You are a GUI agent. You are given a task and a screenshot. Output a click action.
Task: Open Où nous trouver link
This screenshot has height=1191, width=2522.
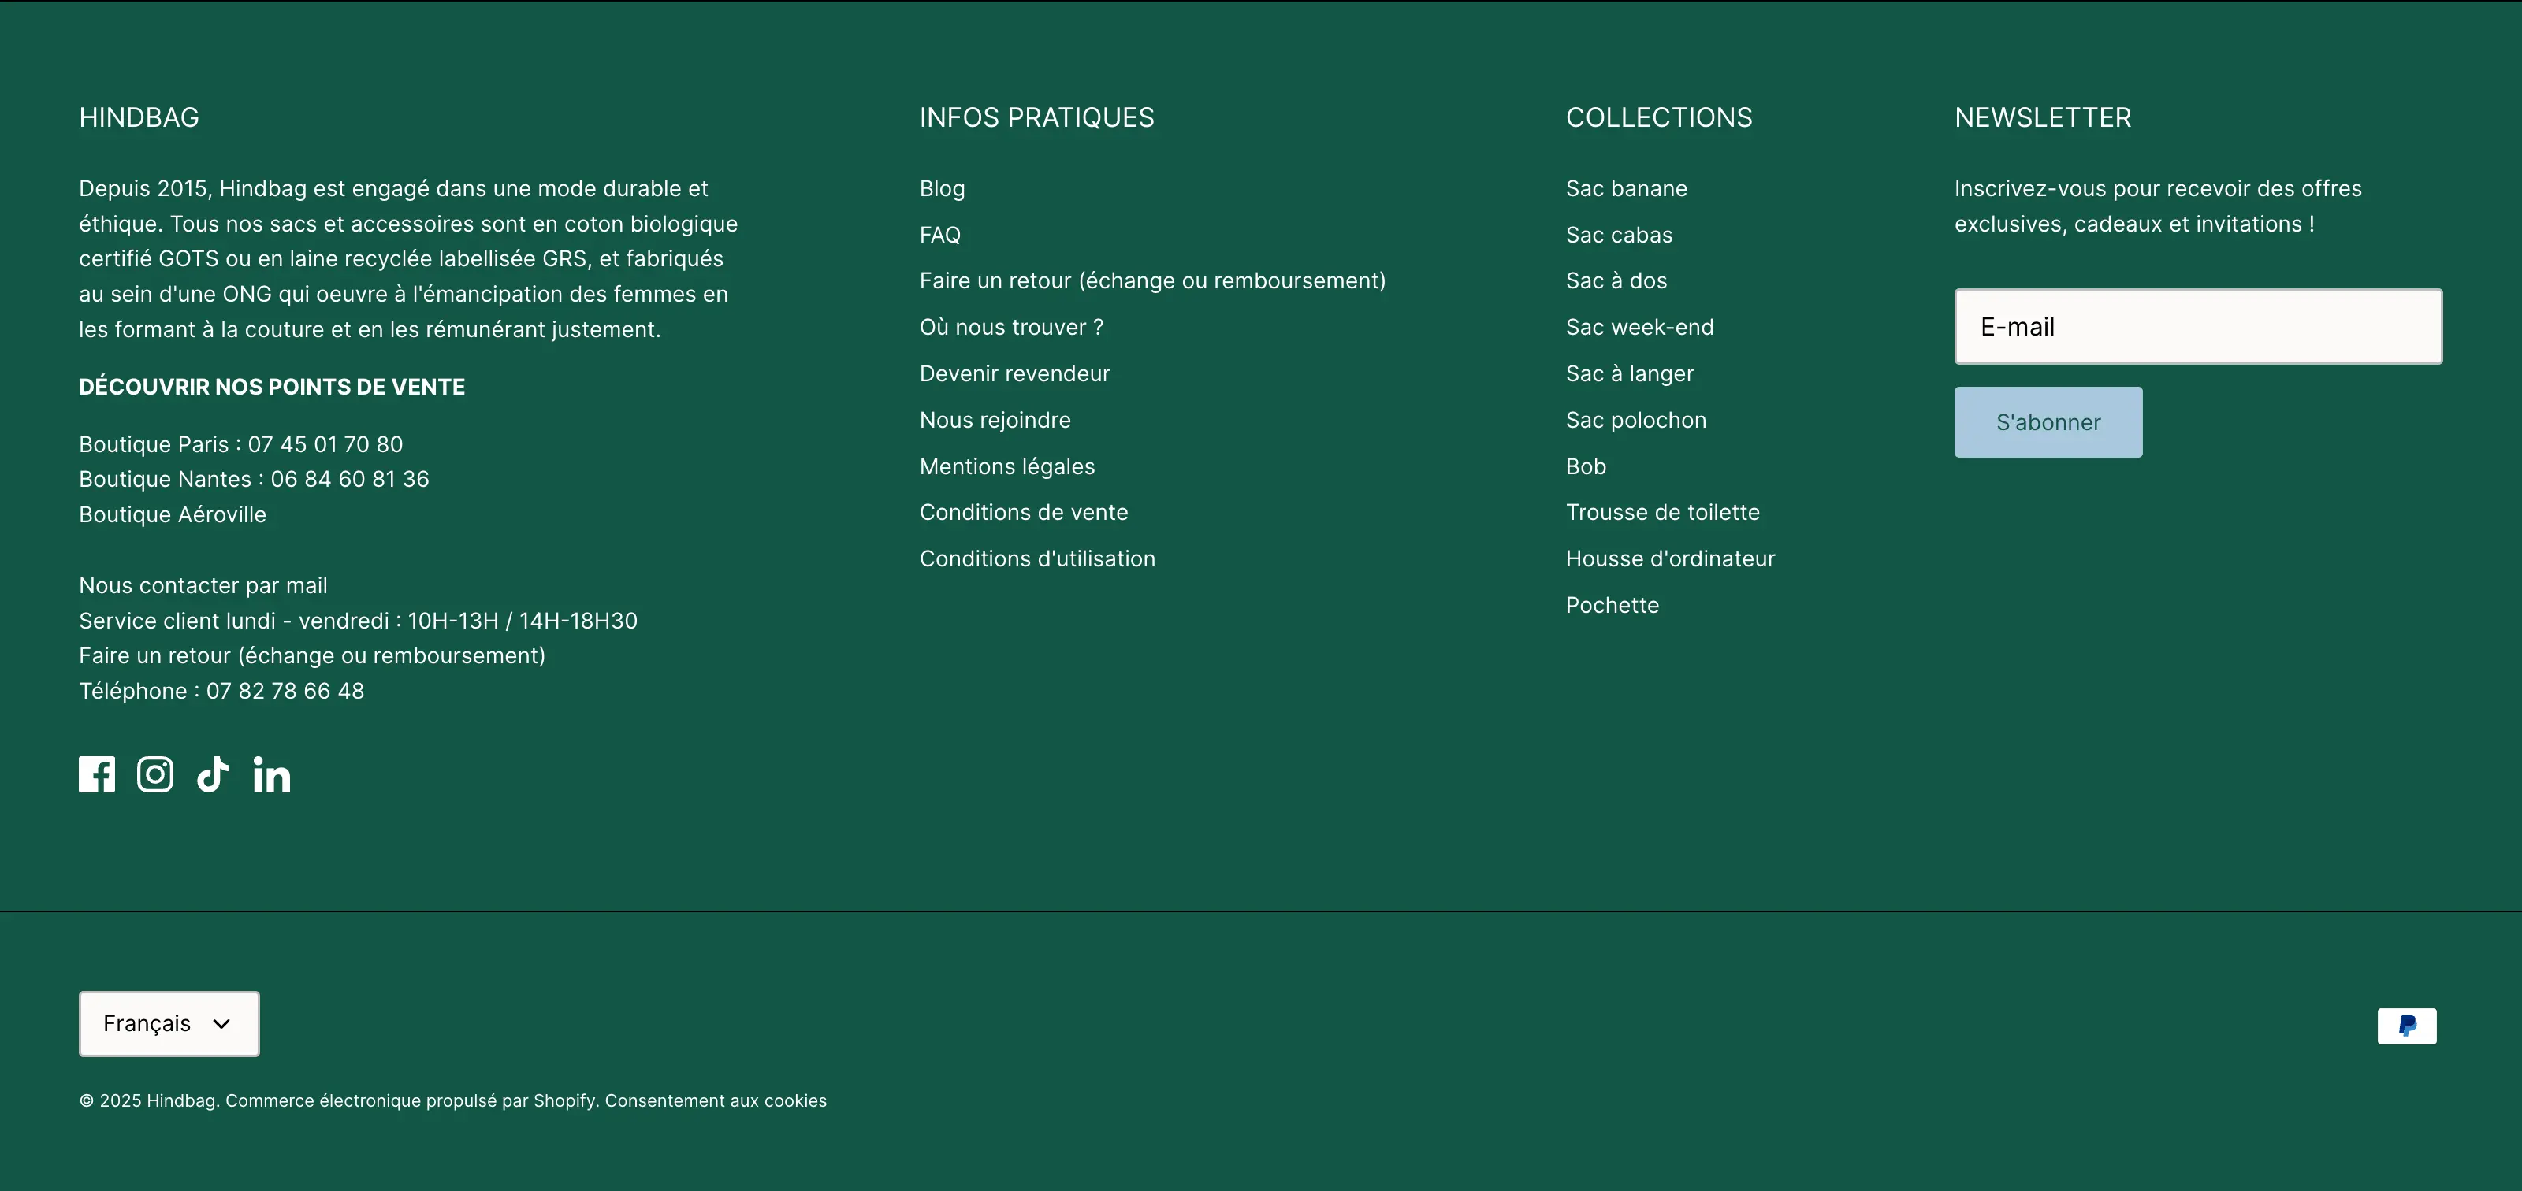(1010, 327)
